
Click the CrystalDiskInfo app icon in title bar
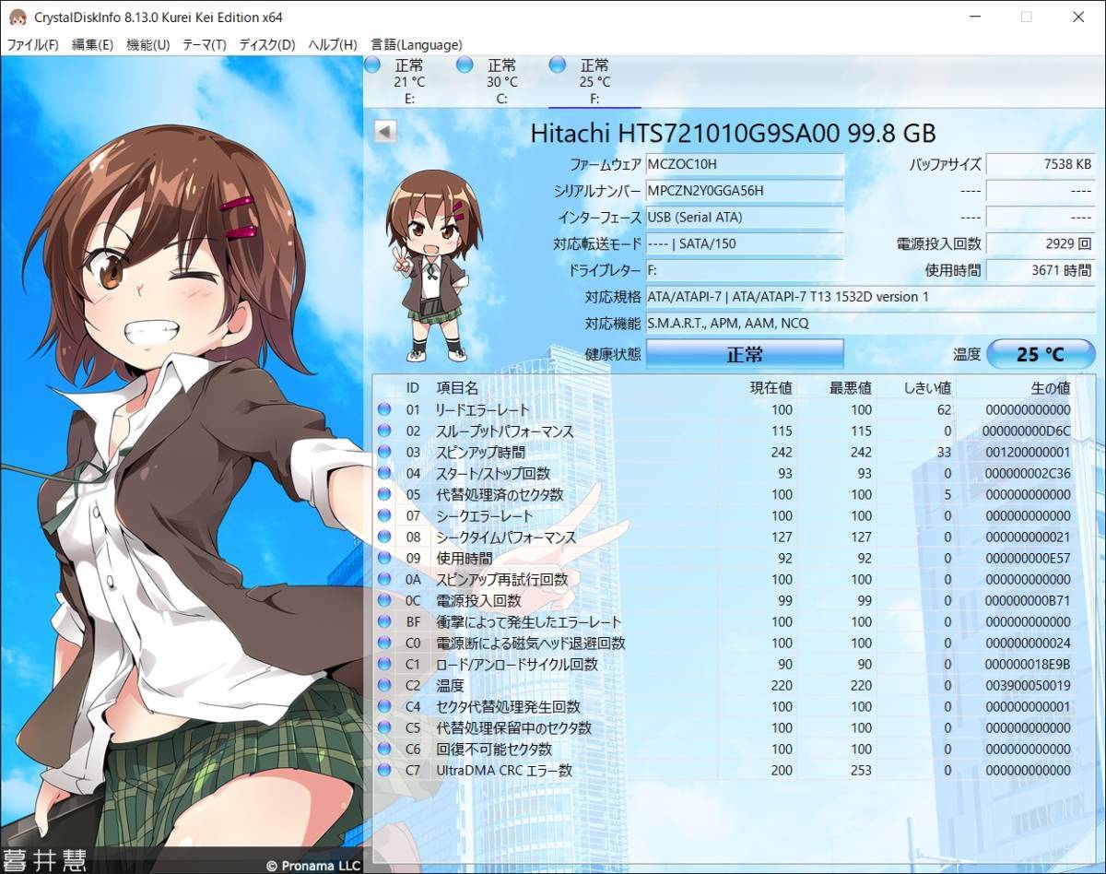click(18, 17)
